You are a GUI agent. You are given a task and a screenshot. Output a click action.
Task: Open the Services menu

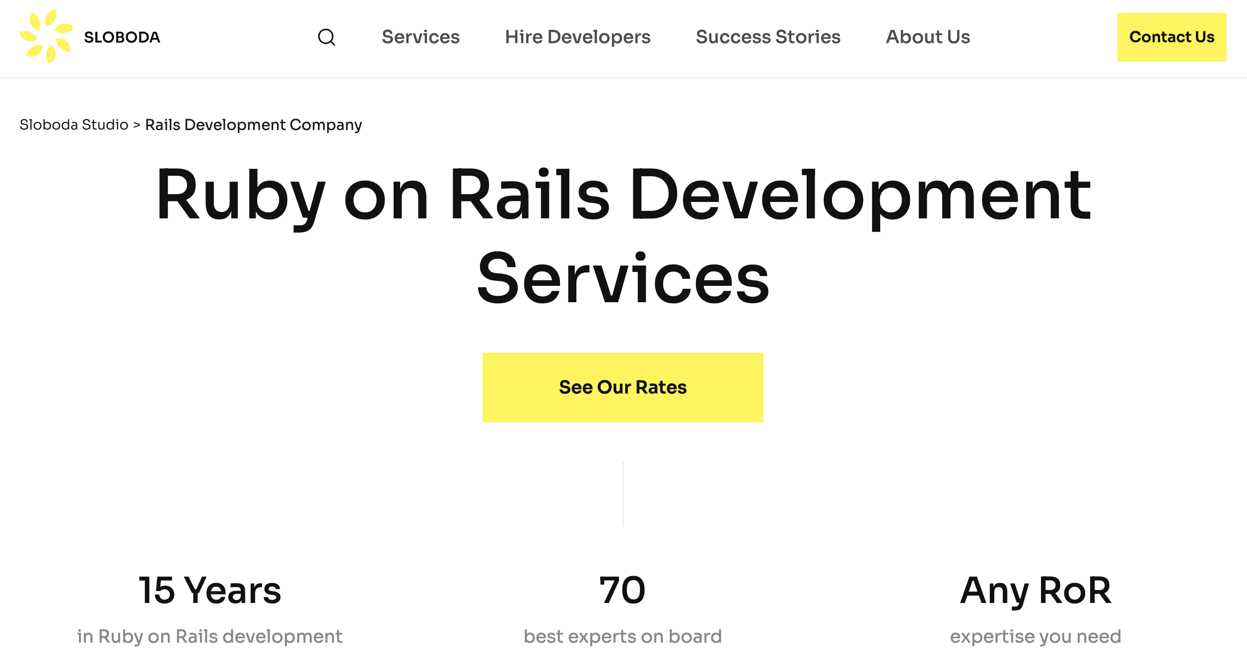420,37
